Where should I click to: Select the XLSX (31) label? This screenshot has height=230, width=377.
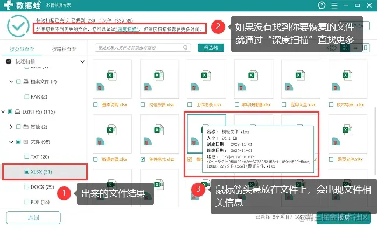click(41, 172)
